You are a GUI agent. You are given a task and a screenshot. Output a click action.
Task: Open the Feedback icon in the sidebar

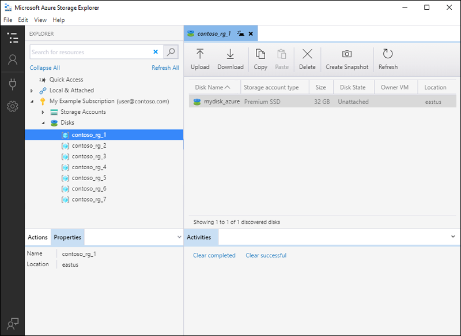coord(13,324)
